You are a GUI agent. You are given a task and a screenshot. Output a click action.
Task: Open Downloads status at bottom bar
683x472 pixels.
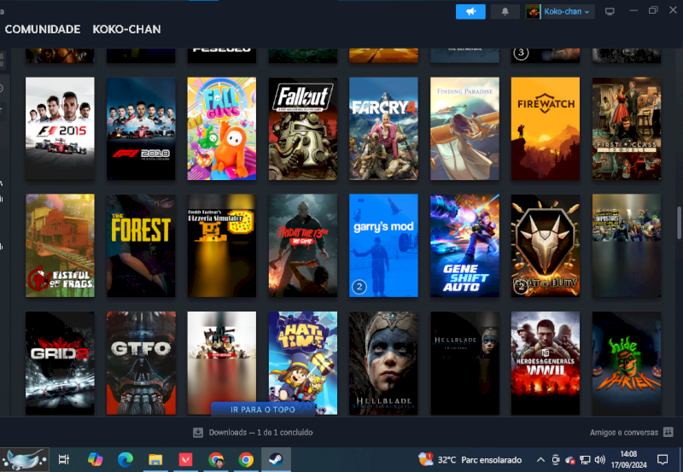(x=260, y=433)
